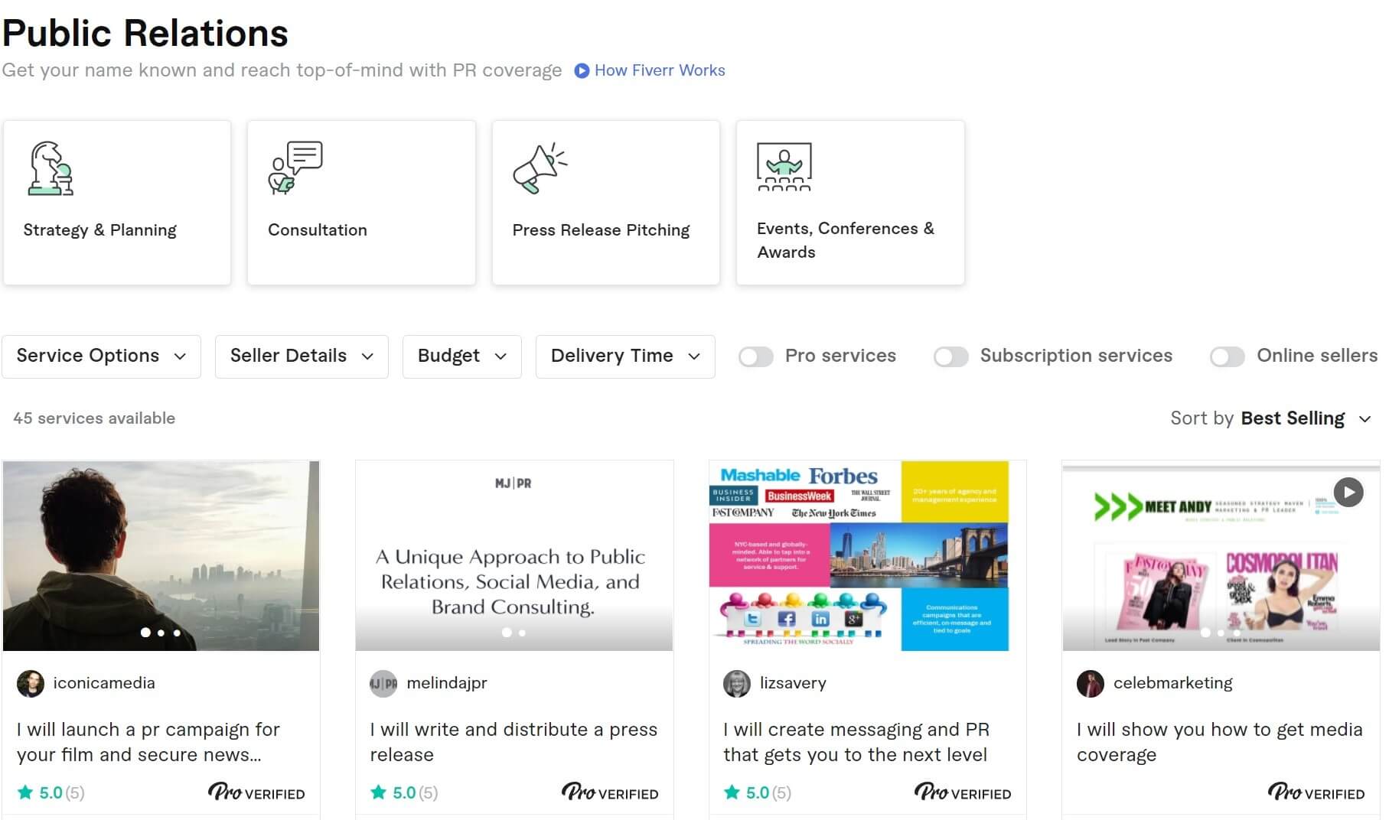Click the iconicamedia gig thumbnail image
Screen dimensions: 1389x820
tap(161, 555)
